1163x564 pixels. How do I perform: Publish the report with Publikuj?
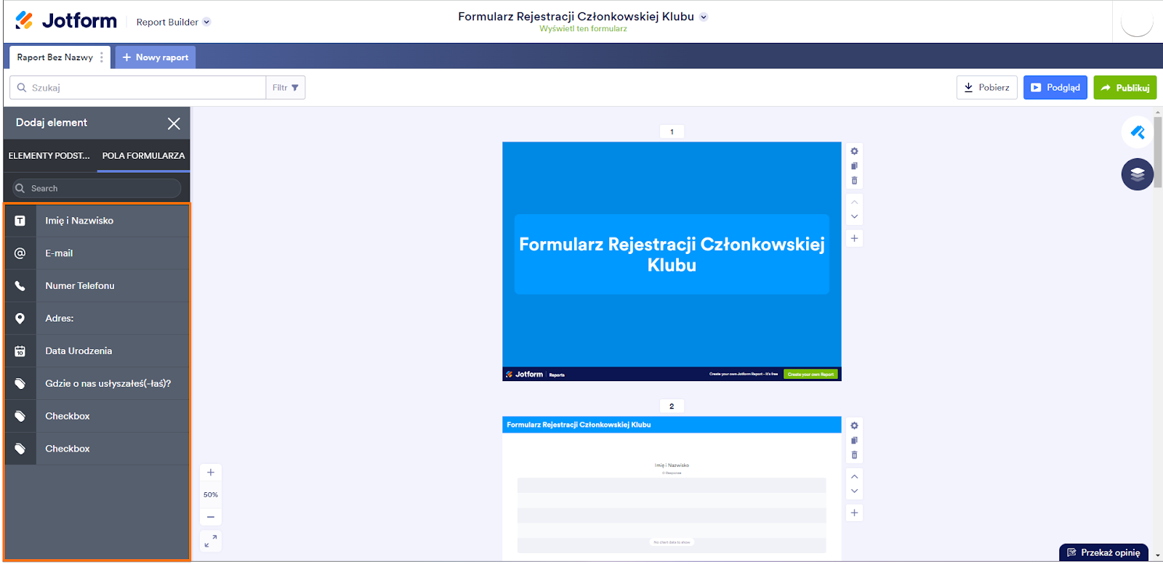coord(1125,88)
